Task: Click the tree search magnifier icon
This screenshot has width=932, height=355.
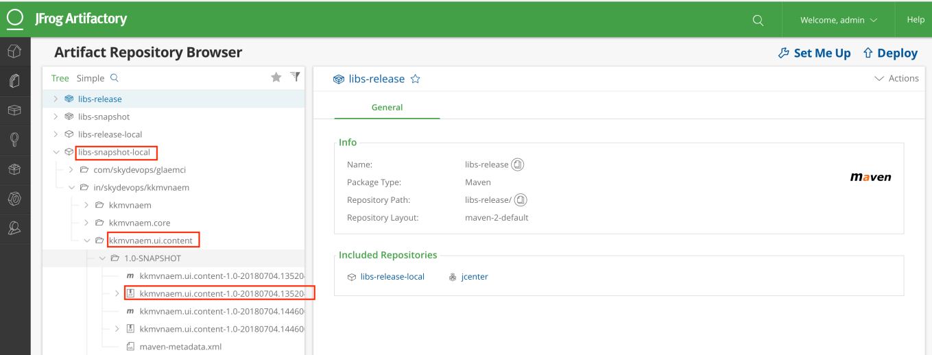Action: 115,78
